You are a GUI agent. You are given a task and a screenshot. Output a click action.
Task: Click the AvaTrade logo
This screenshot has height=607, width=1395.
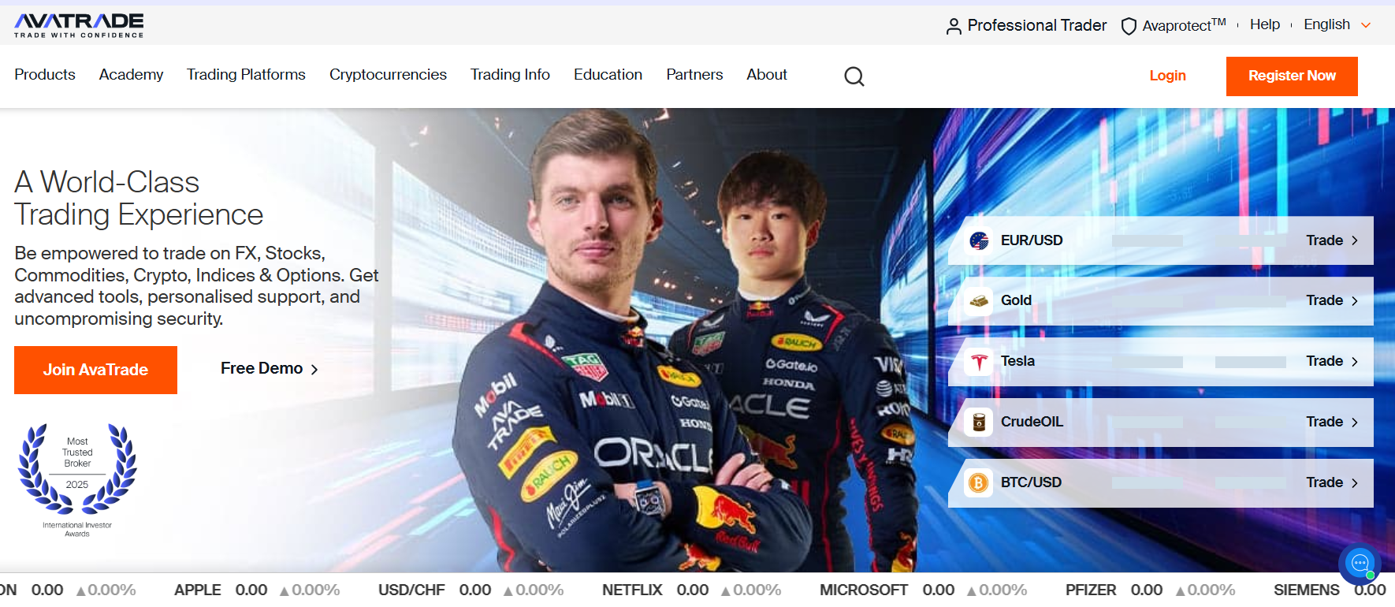pos(79,25)
